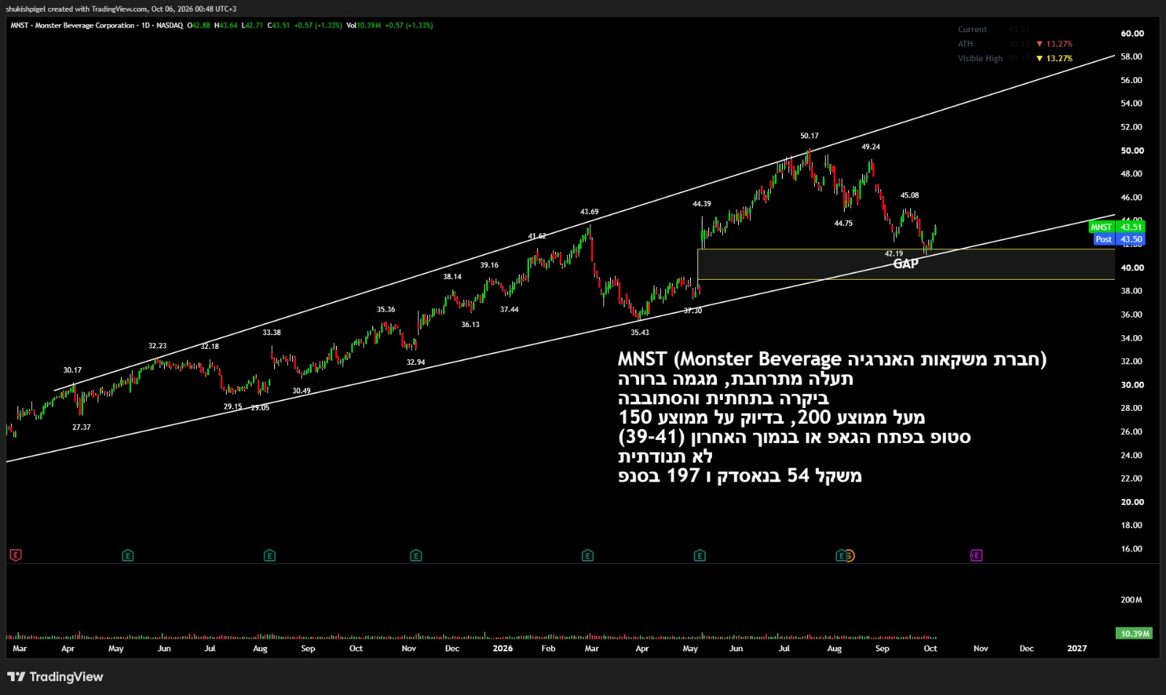Click the 200M label on volume axis

click(1131, 600)
